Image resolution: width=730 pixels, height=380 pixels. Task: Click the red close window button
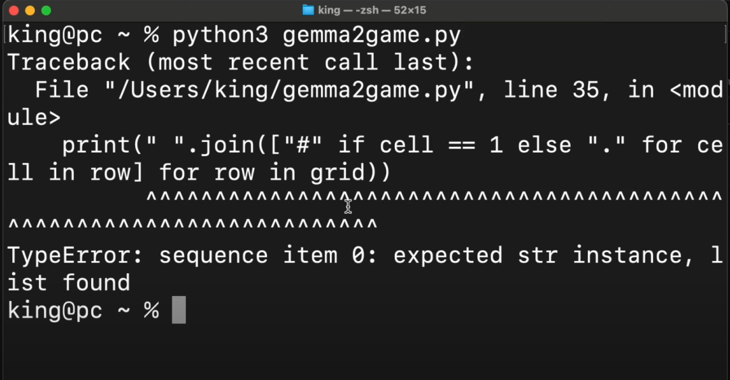click(14, 11)
